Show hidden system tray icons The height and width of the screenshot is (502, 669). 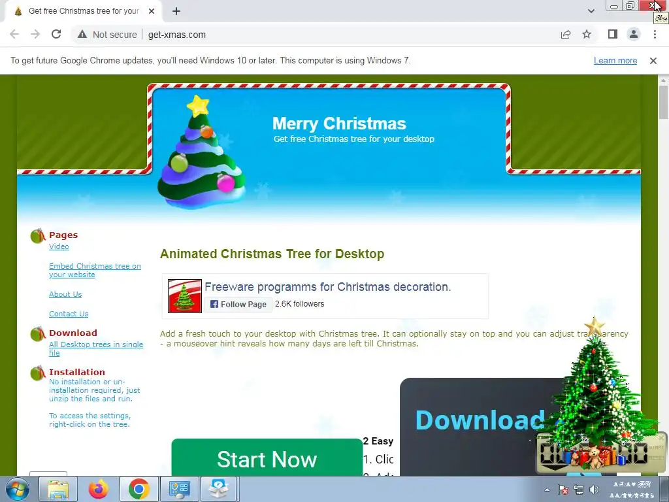(x=547, y=490)
